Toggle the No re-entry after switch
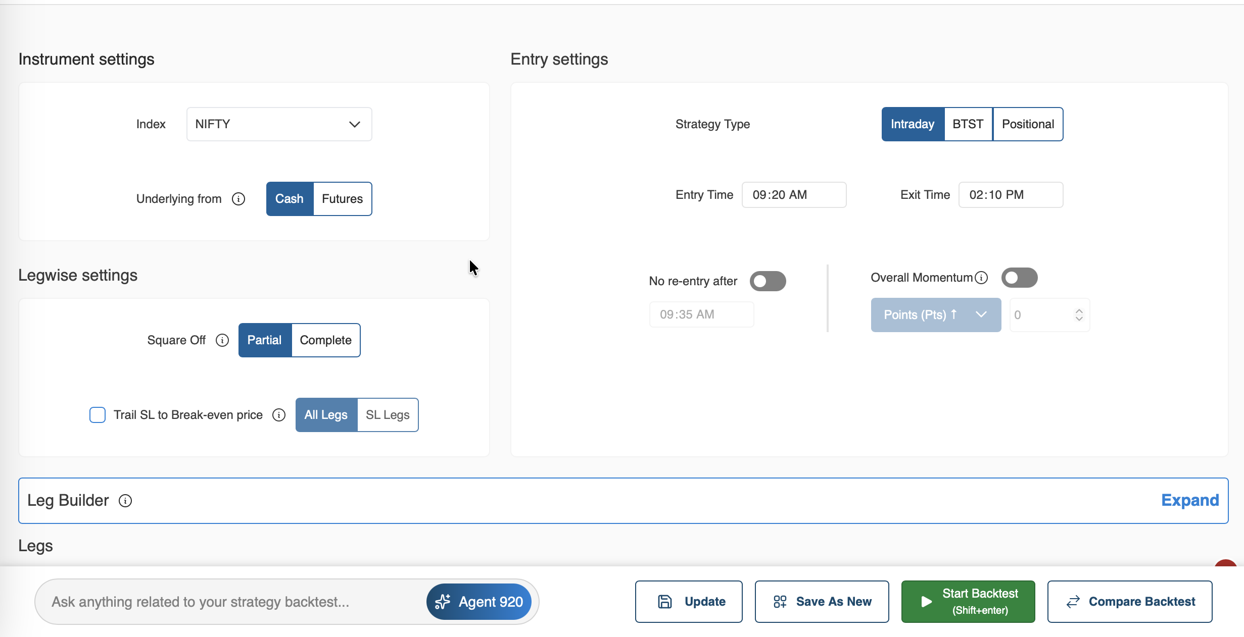Image resolution: width=1244 pixels, height=637 pixels. pos(768,281)
